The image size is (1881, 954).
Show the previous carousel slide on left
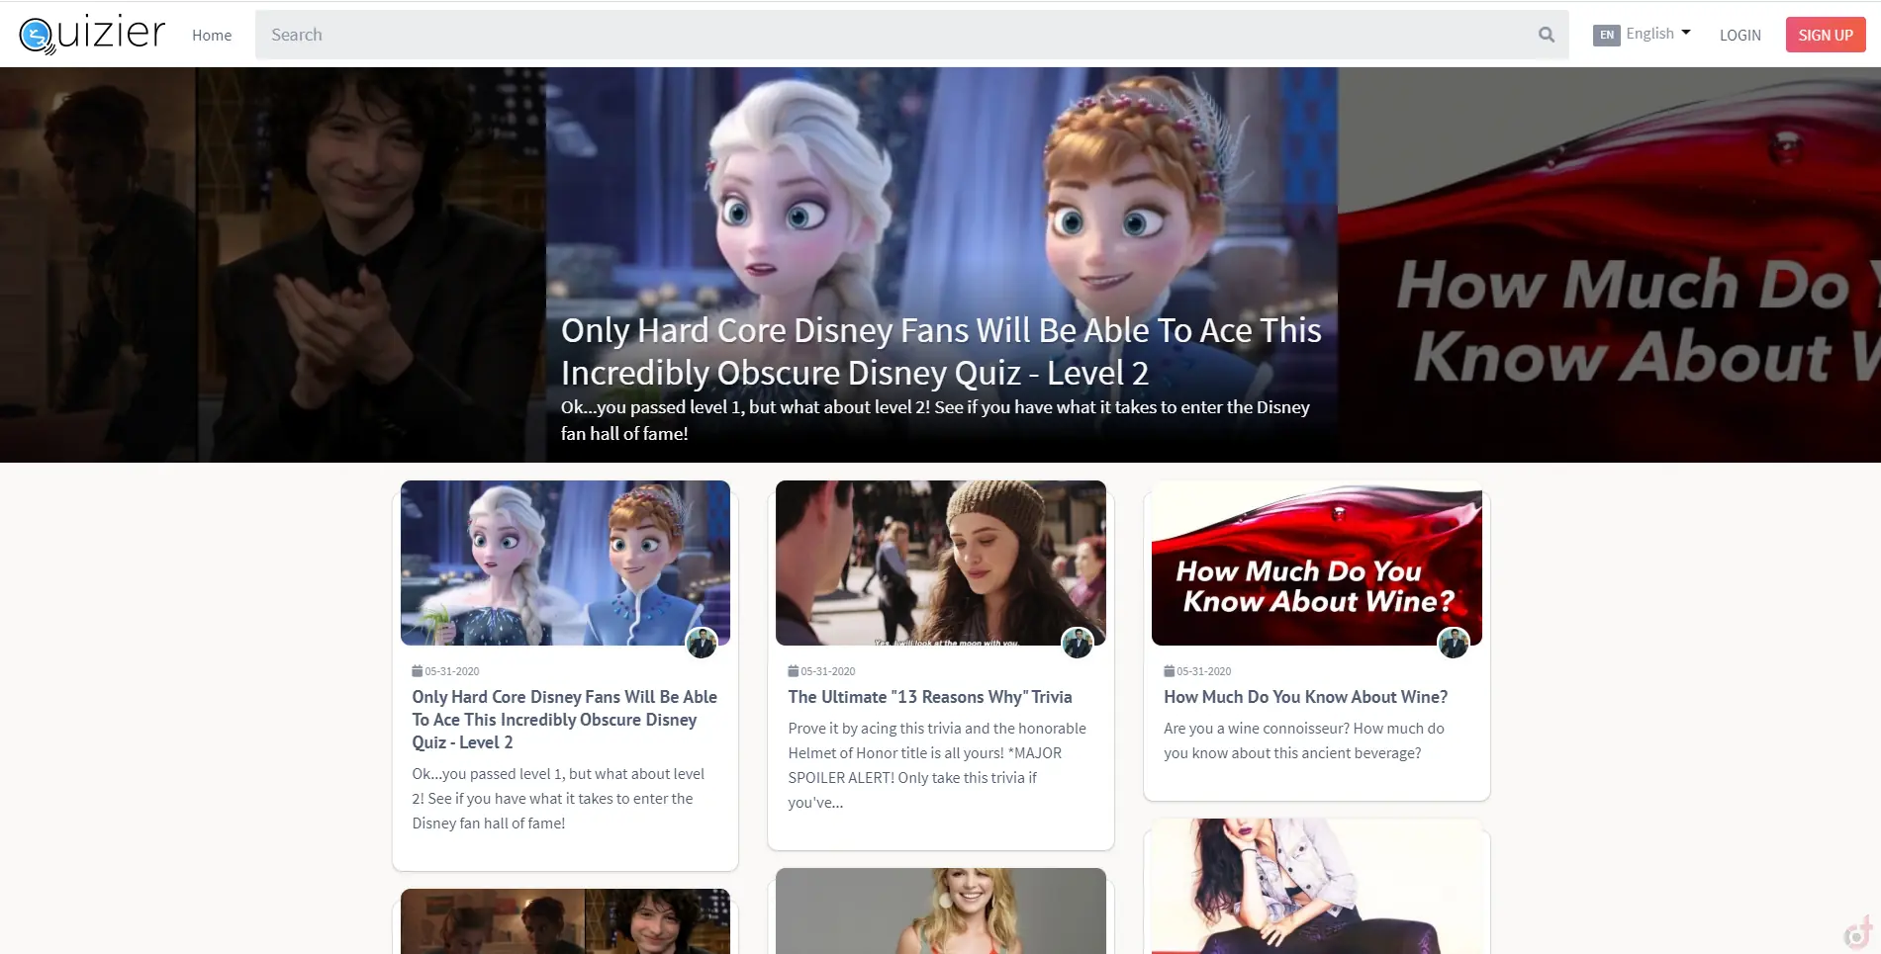tap(272, 265)
